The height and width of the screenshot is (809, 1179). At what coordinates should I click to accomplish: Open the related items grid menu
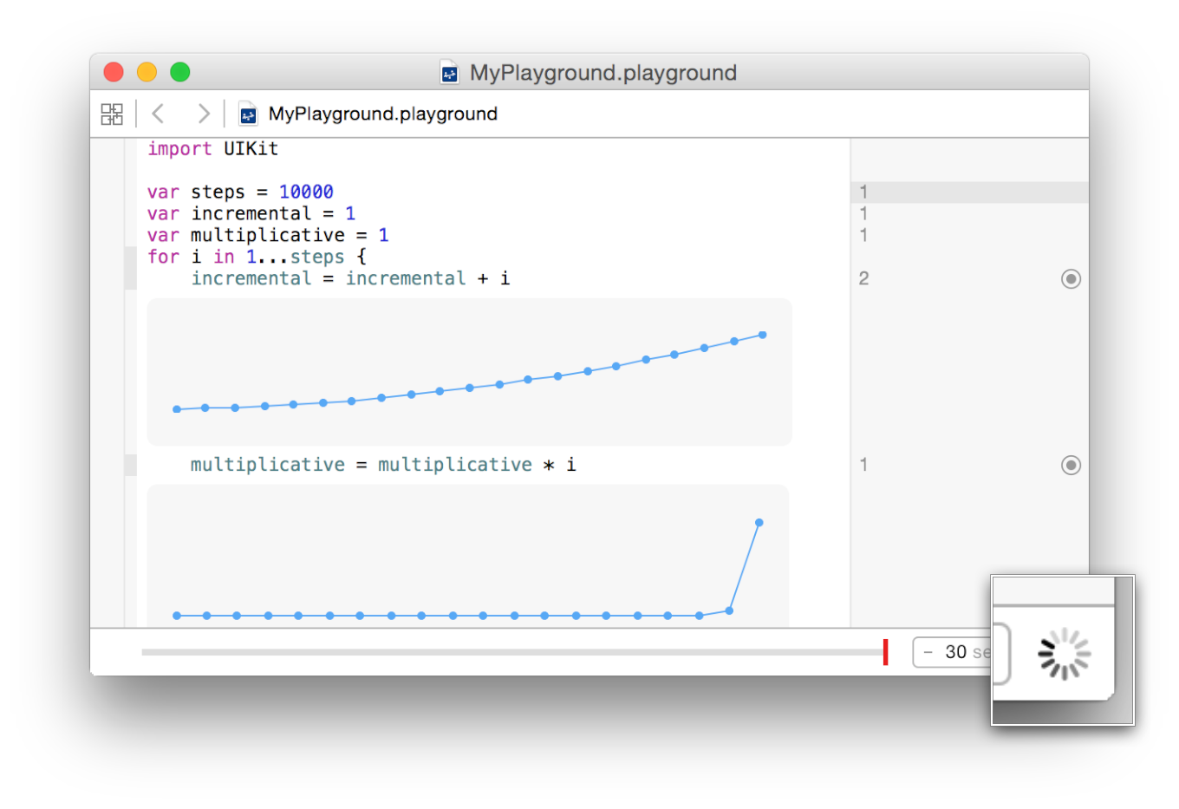112,114
